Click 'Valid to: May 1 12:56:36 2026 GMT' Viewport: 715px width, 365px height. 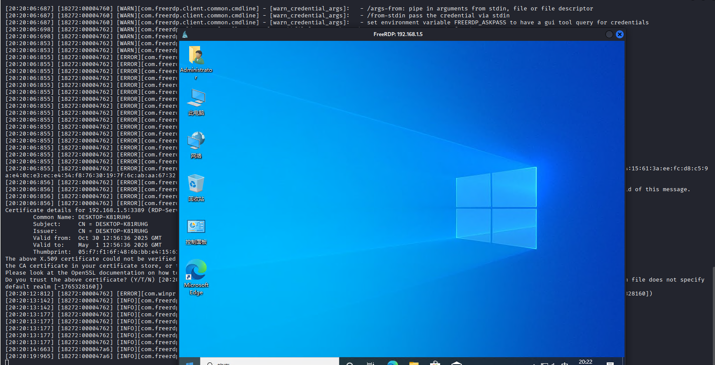point(97,245)
